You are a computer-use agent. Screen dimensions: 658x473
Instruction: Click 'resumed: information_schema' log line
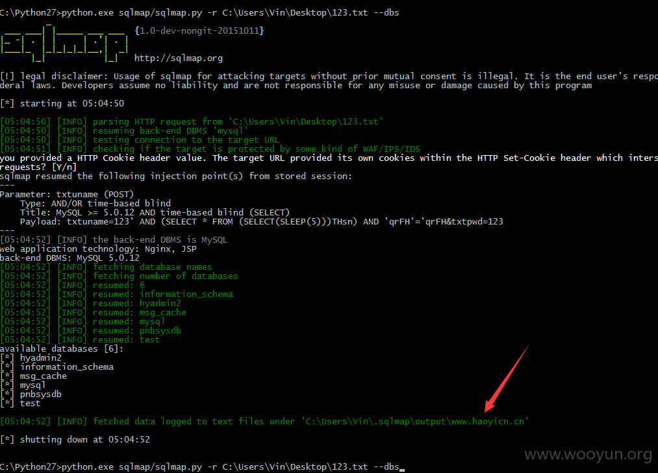pyautogui.click(x=117, y=295)
